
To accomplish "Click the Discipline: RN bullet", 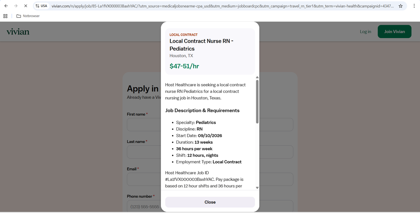I will click(x=189, y=129).
